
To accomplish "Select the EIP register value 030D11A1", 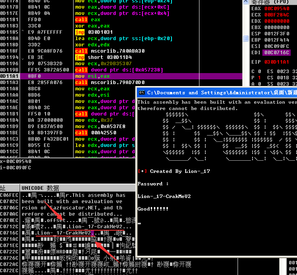I will (276, 62).
